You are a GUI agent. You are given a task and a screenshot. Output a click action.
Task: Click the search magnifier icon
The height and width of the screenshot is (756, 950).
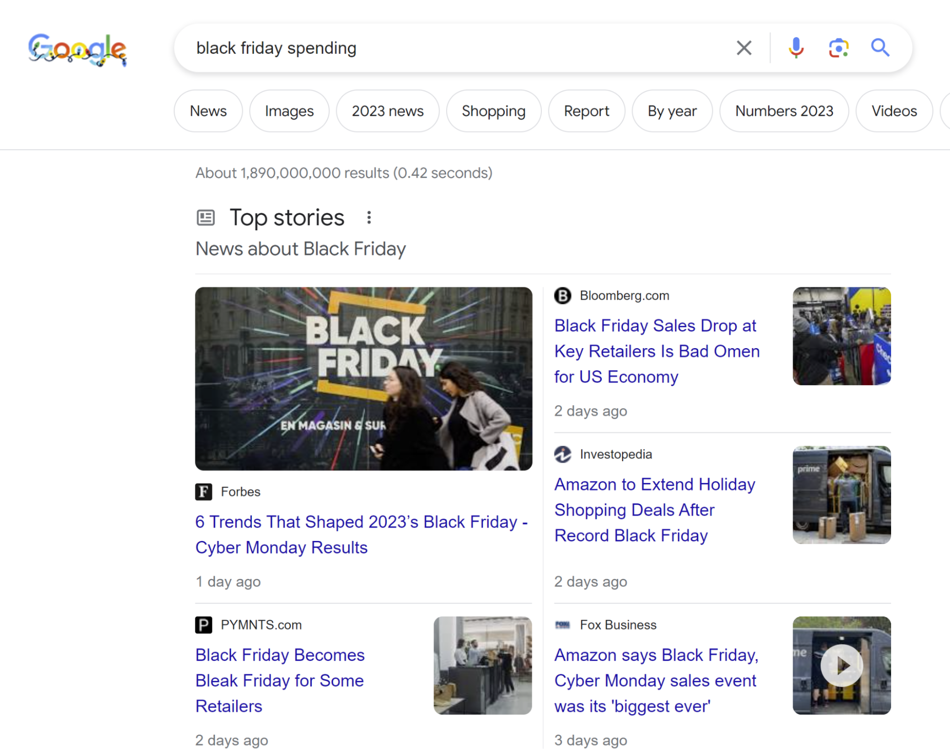tap(880, 47)
